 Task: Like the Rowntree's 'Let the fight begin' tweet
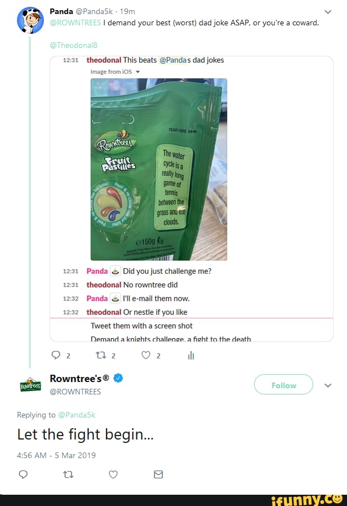click(113, 474)
